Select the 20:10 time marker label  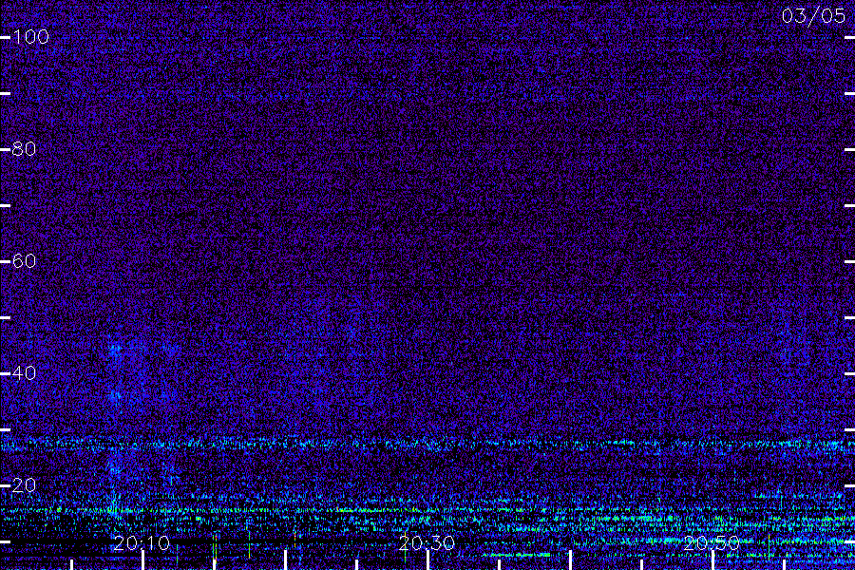(x=142, y=543)
